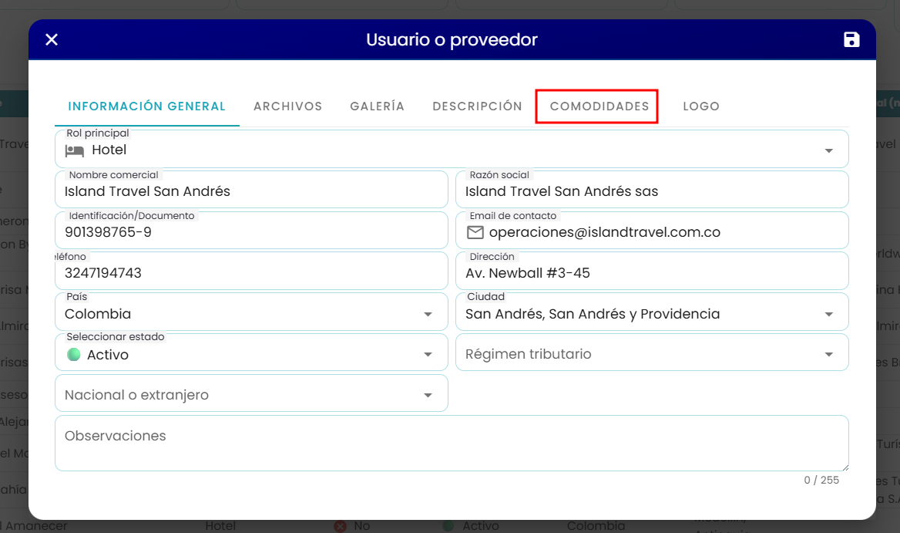The height and width of the screenshot is (533, 900).
Task: Click the Observaciones text area
Action: [452, 444]
